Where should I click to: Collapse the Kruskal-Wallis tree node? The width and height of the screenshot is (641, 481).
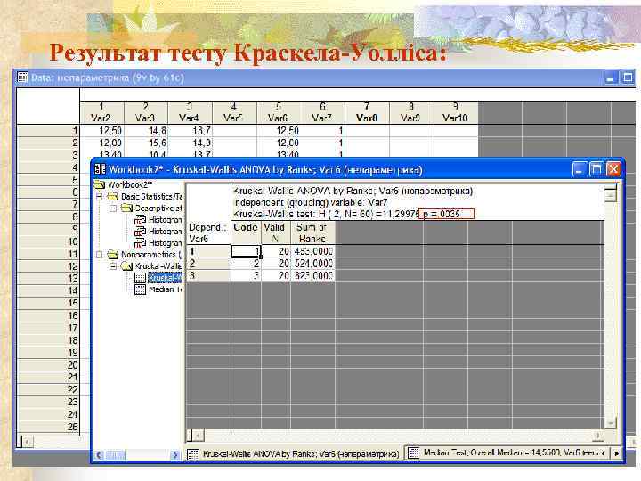[113, 266]
